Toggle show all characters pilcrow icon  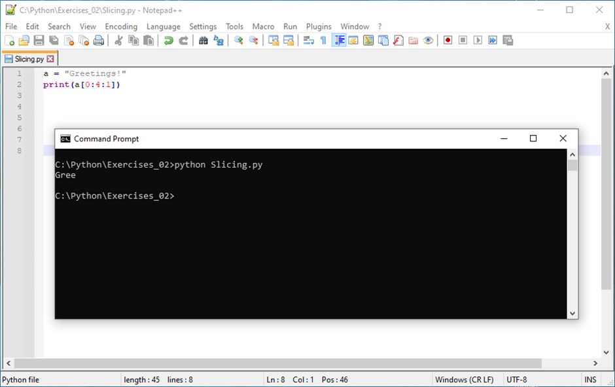323,41
